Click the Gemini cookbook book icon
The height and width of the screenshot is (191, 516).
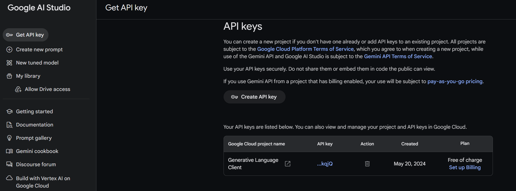tap(9, 151)
